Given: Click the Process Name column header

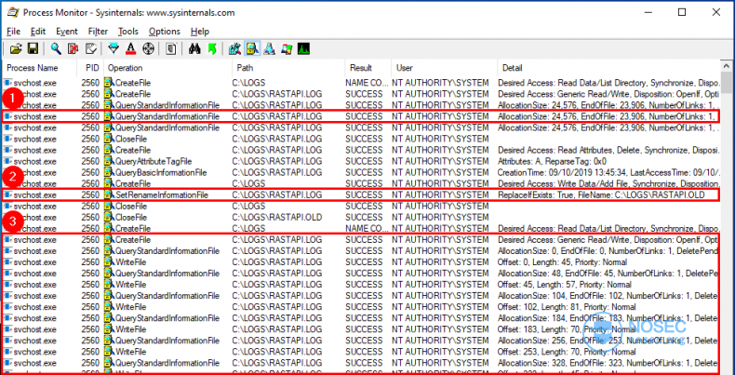Looking at the screenshot, I should point(39,68).
